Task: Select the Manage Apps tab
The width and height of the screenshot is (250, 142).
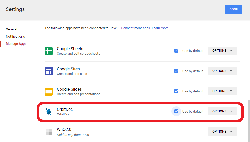Action: tap(16, 44)
